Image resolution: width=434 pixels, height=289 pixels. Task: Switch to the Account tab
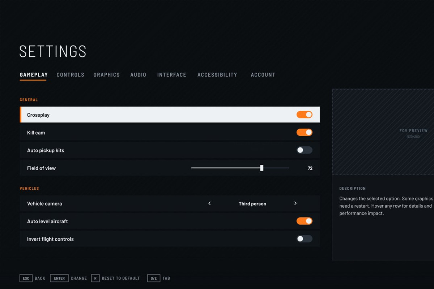pos(263,75)
